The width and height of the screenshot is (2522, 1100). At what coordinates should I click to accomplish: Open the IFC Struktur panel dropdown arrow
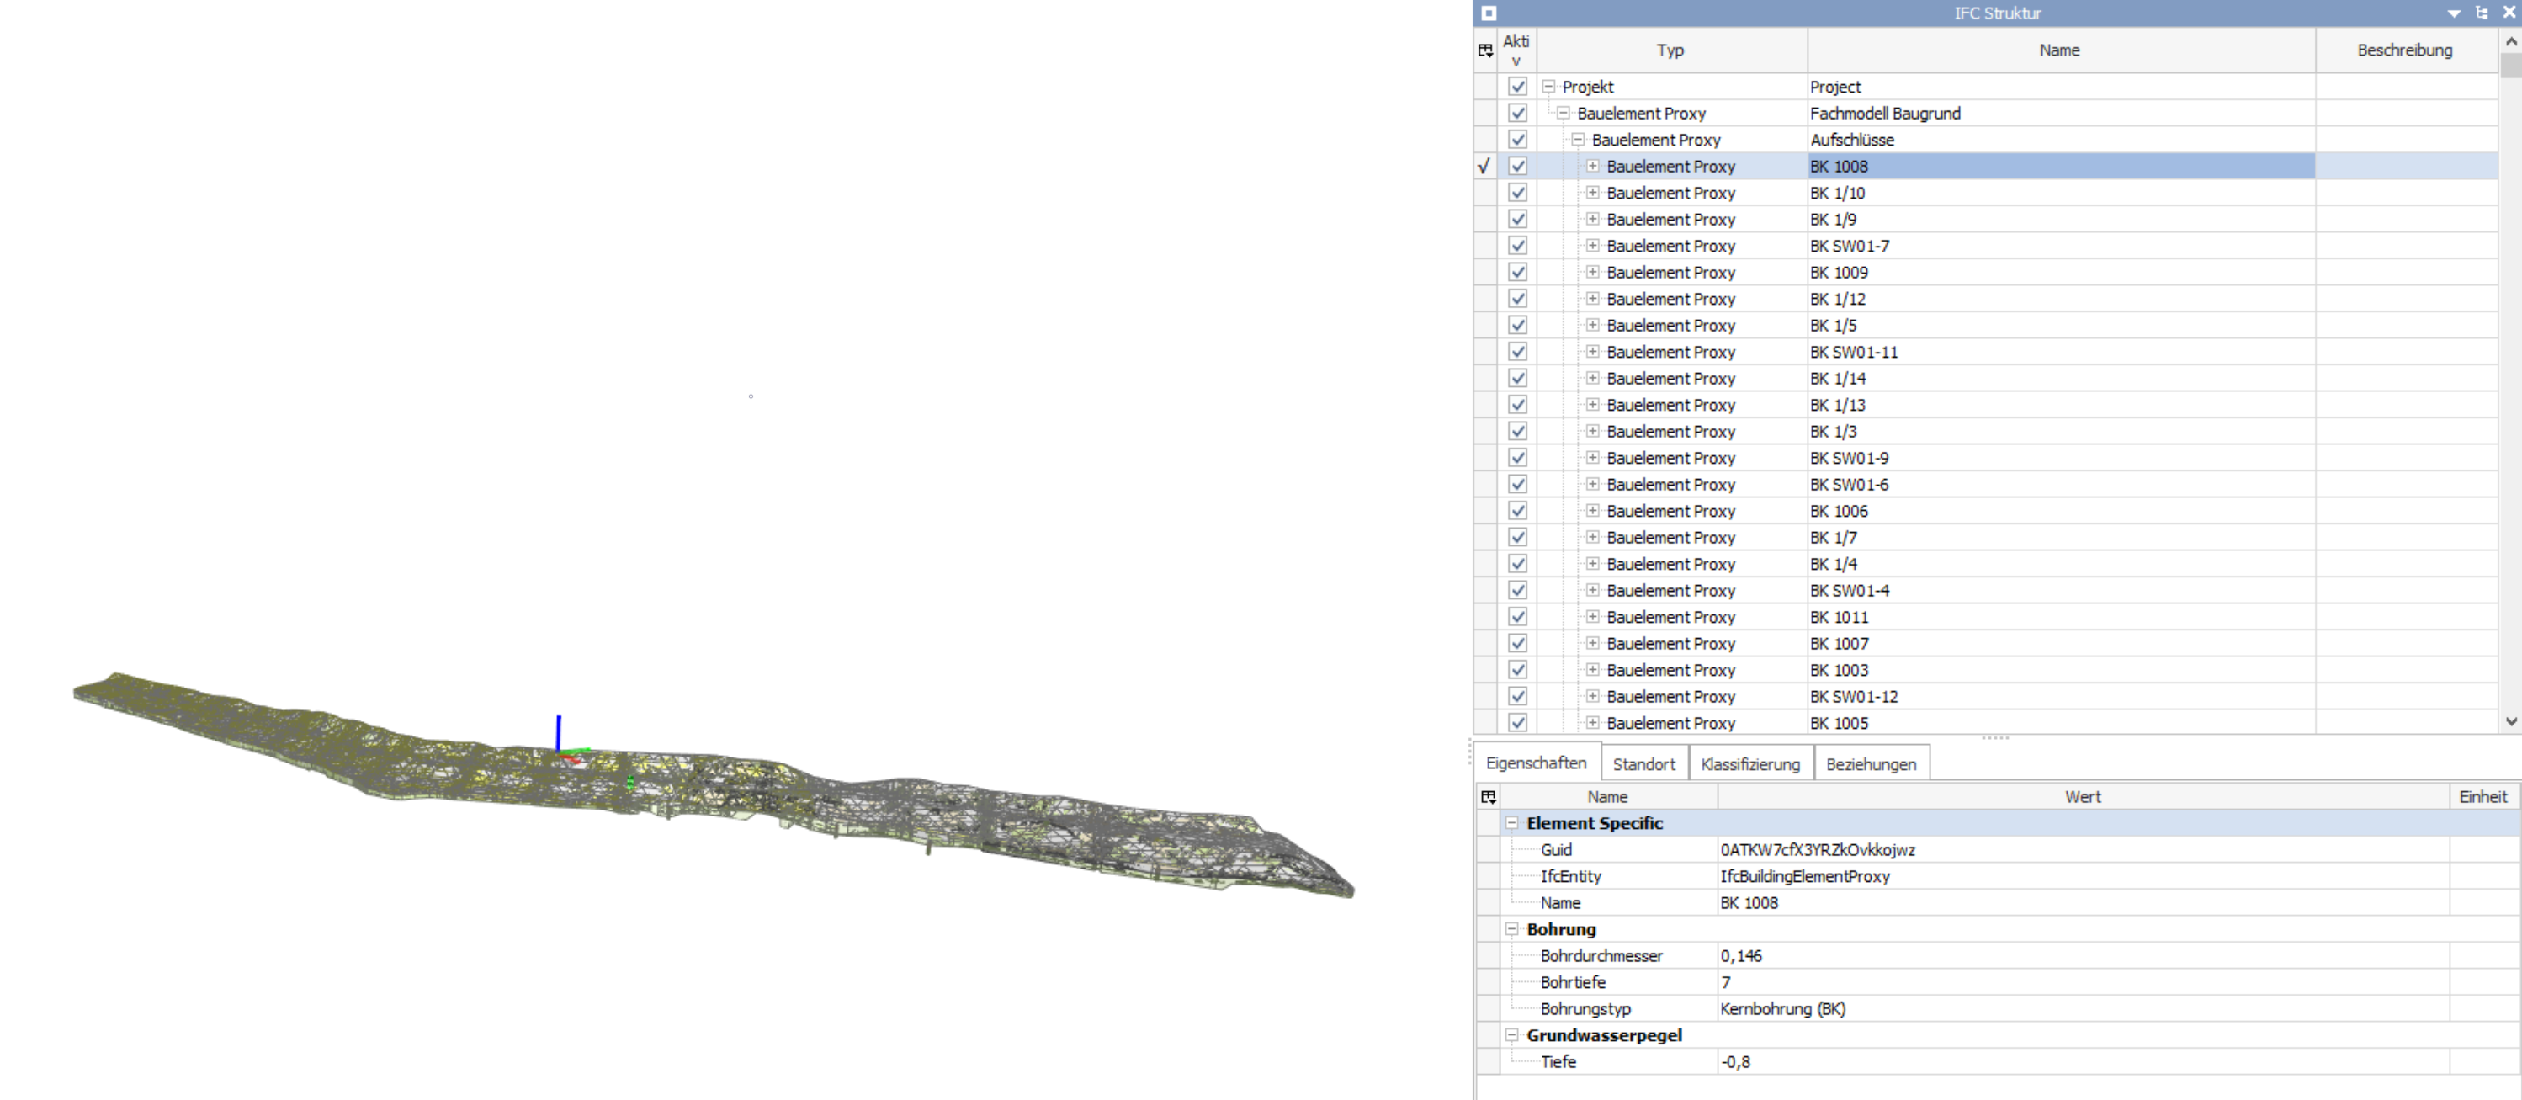tap(2454, 13)
